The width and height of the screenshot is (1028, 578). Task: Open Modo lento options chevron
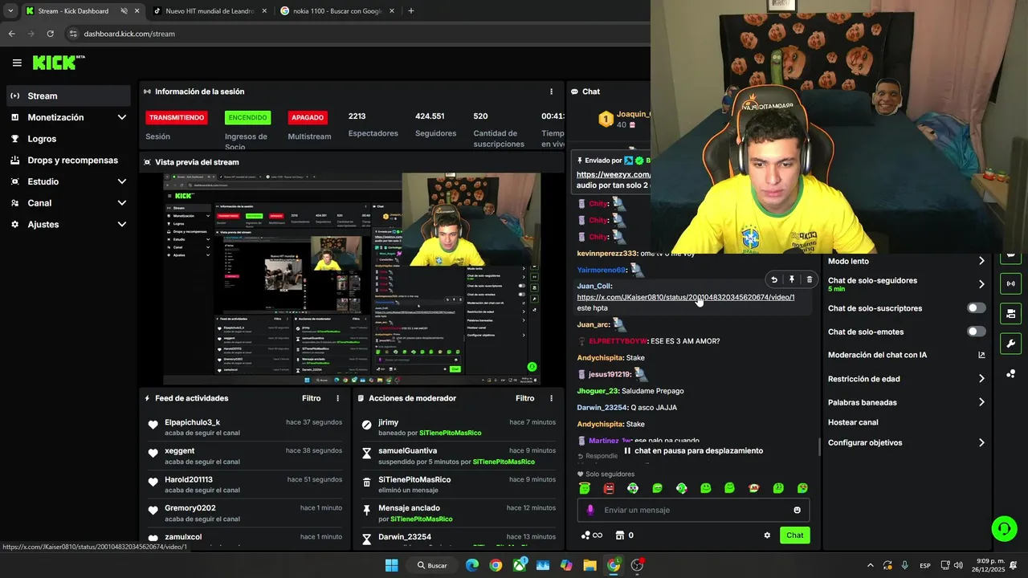pyautogui.click(x=981, y=261)
